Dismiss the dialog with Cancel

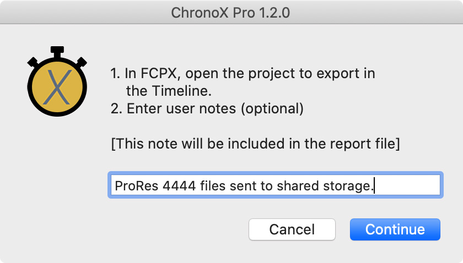292,229
